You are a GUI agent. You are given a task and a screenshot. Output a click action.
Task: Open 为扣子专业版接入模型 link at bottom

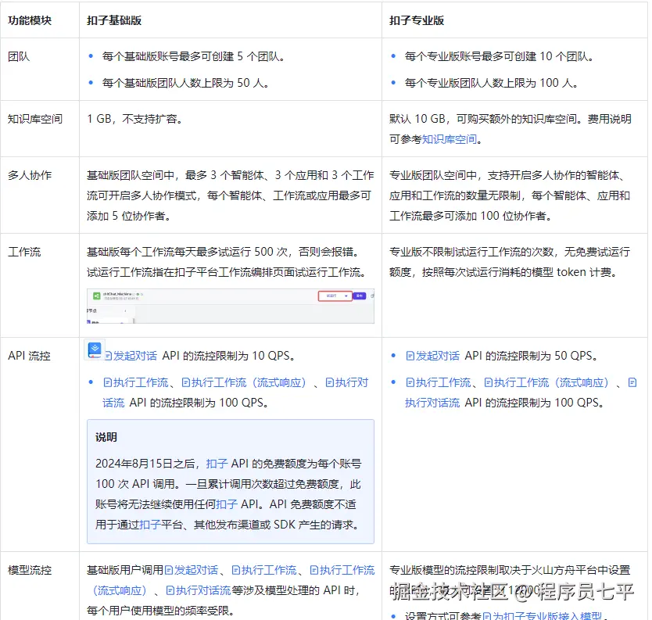pyautogui.click(x=543, y=616)
